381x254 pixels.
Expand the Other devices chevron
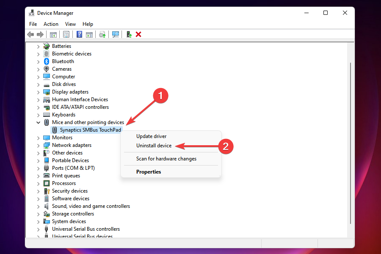click(x=39, y=153)
